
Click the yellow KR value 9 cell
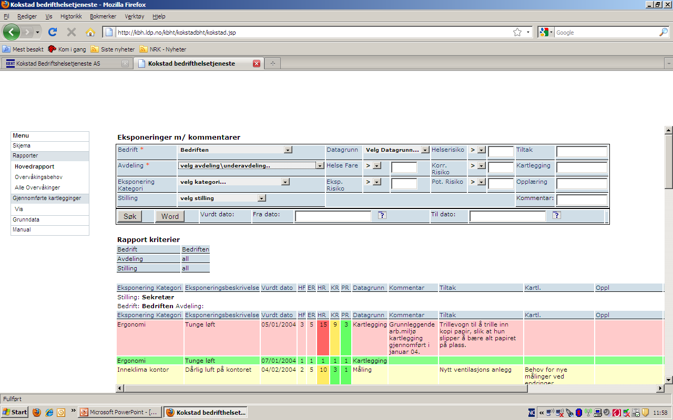pos(335,338)
